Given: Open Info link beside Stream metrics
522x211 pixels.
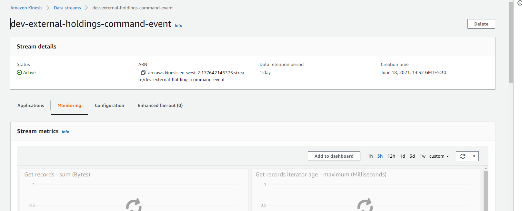Looking at the screenshot, I should [65, 132].
